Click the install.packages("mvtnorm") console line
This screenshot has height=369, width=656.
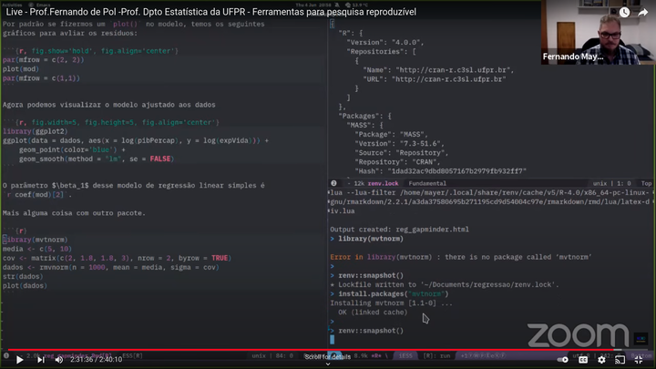tap(389, 293)
